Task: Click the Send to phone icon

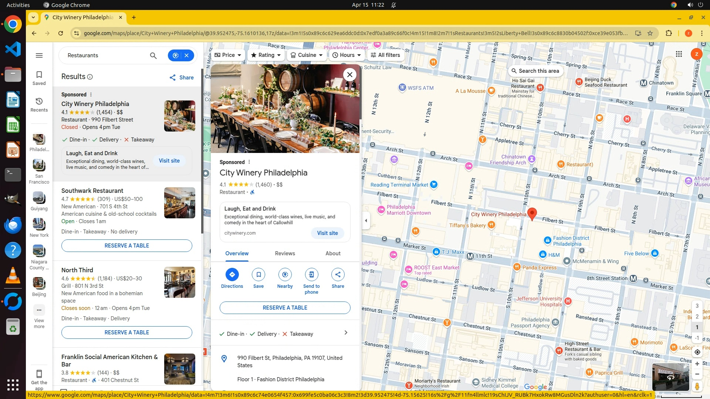Action: pos(311,274)
